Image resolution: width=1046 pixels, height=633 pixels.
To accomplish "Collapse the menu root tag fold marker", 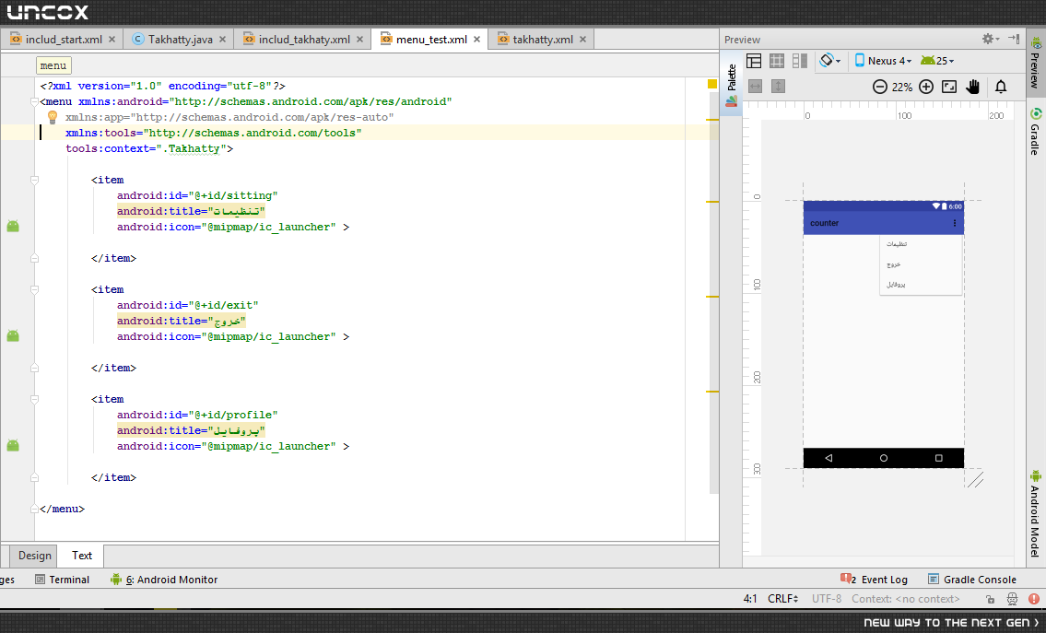I will pyautogui.click(x=34, y=102).
